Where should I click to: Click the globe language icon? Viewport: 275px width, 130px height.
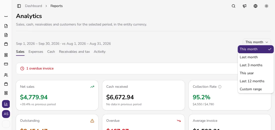point(255,6)
